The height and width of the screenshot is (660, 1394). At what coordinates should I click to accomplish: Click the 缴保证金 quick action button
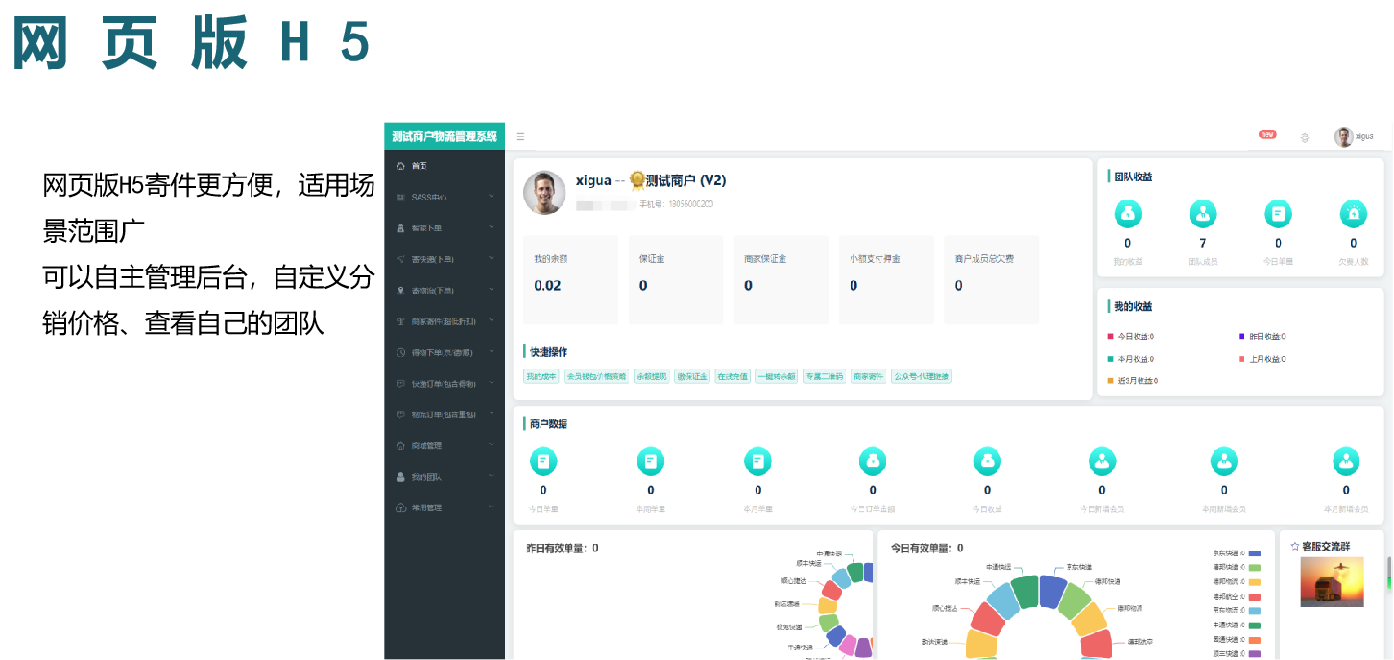[691, 377]
